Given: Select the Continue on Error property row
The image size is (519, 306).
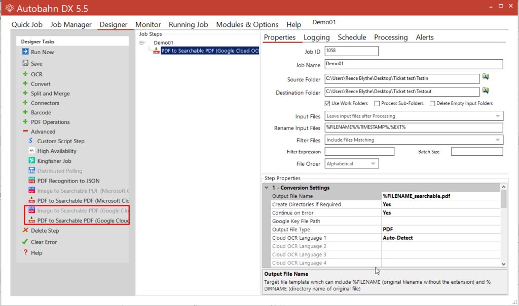Looking at the screenshot, I should coord(386,213).
